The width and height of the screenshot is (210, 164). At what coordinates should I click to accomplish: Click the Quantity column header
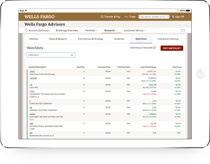pos(81,67)
